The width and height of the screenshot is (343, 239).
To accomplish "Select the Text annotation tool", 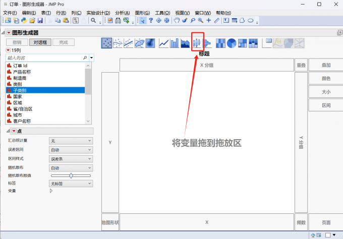I will pyautogui.click(x=226, y=21).
